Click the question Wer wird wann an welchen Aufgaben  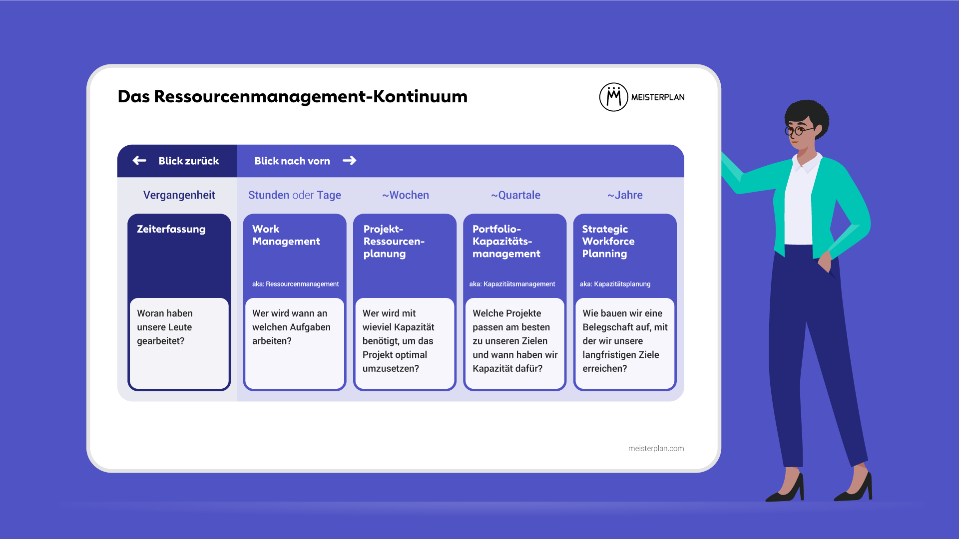click(291, 327)
